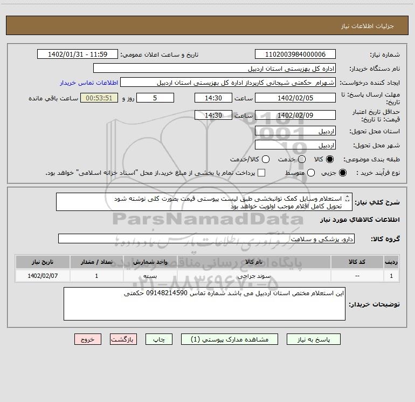The width and height of the screenshot is (415, 402).
Task: Click the اطلاعات کالاهای مورد نیاز heading
Action: click(x=360, y=220)
